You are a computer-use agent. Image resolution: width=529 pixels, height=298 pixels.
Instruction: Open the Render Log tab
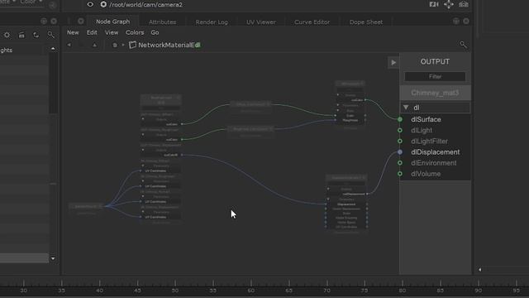(212, 22)
